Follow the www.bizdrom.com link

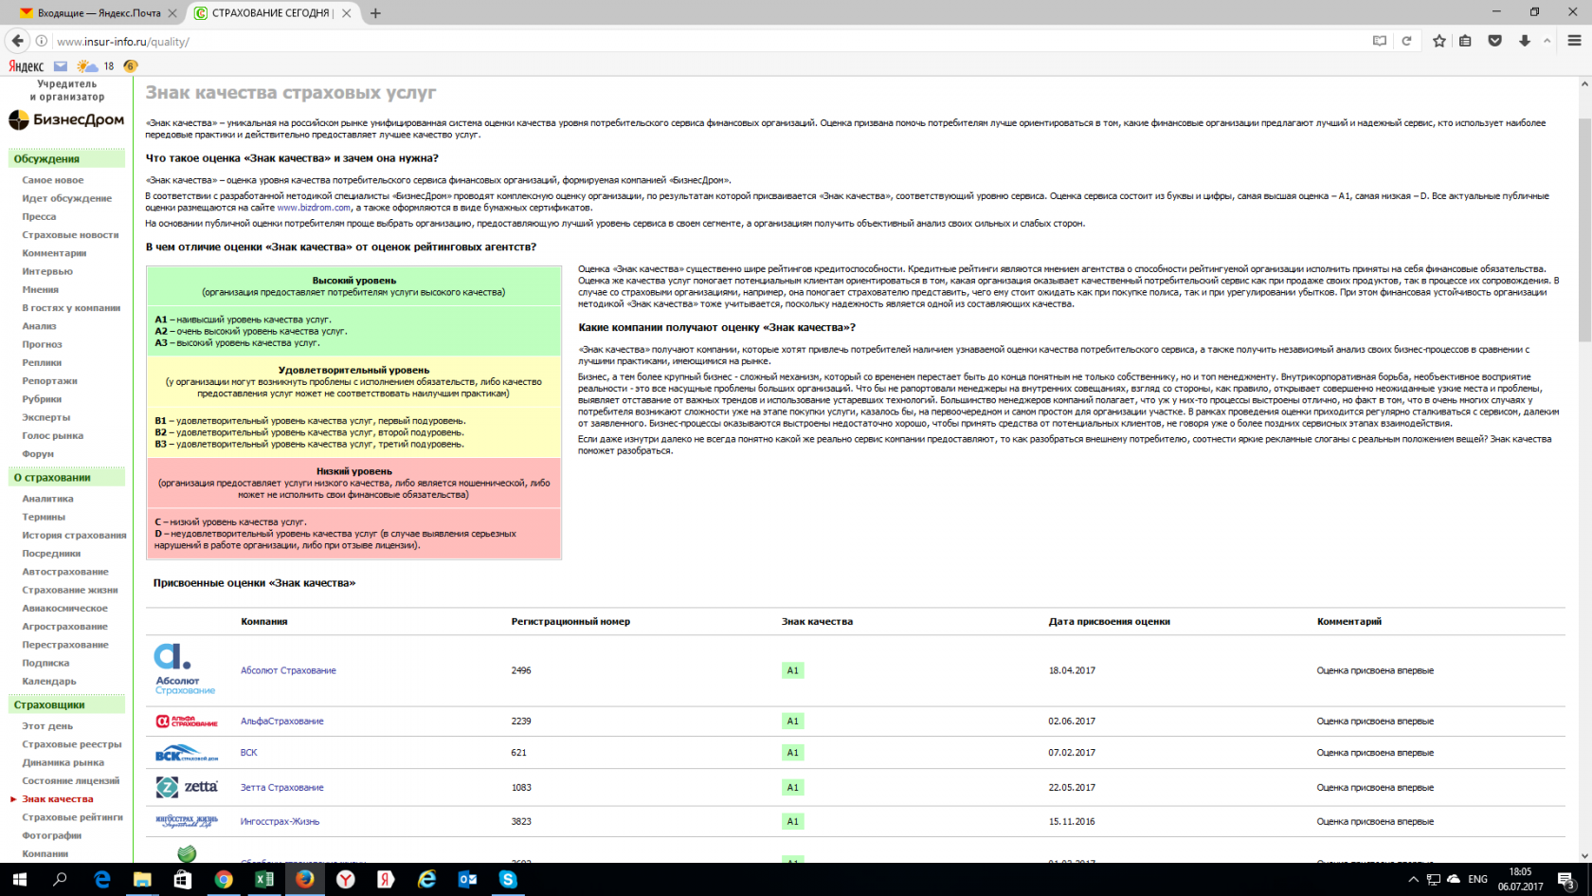tap(314, 208)
